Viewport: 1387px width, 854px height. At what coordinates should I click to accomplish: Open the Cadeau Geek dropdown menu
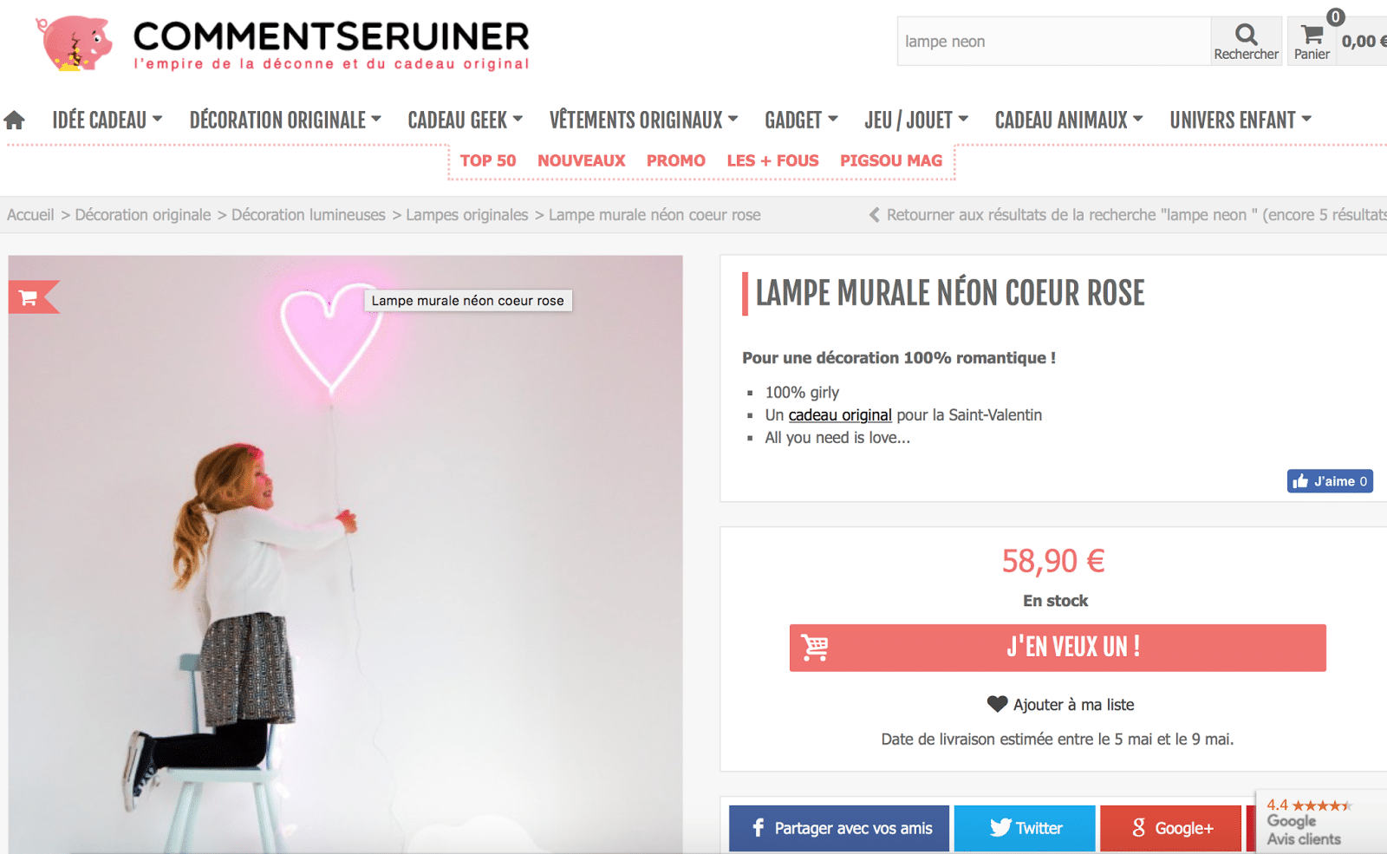(x=465, y=120)
